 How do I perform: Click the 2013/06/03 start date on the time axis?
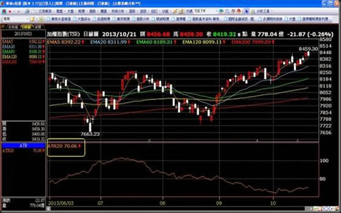(61, 203)
